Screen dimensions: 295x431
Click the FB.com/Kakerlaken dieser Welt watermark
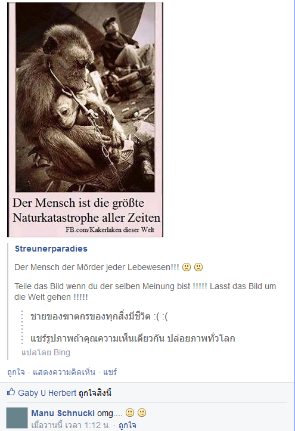pos(110,230)
